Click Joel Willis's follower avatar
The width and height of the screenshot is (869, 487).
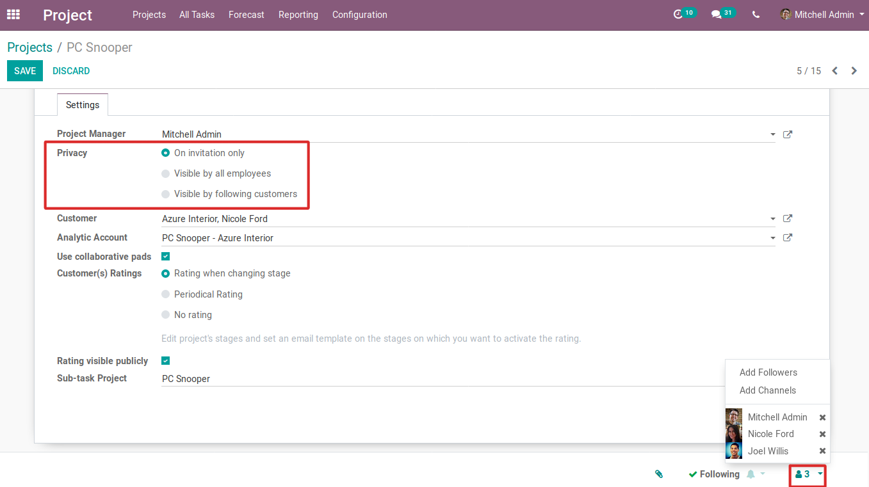[x=734, y=451]
